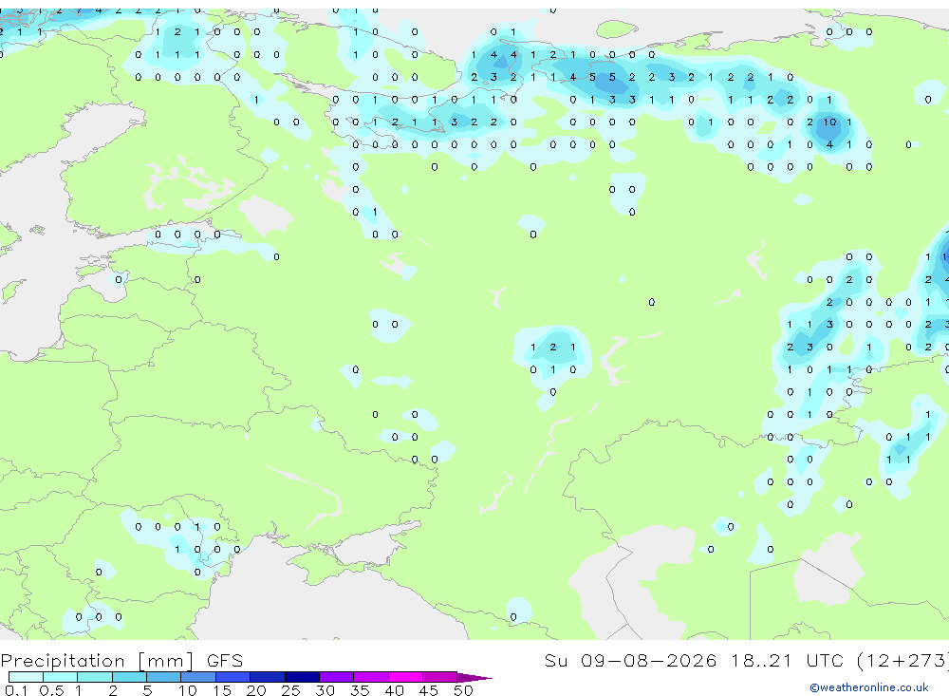Click the '18..21 UTC' time range text

pos(787,660)
